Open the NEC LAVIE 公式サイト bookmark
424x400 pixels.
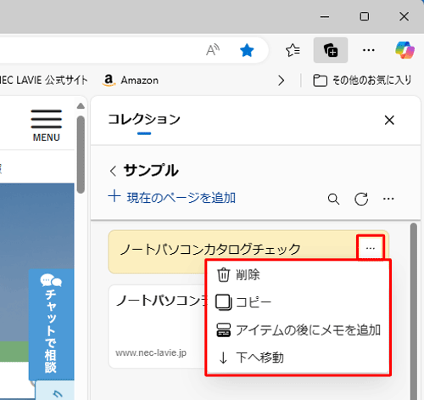43,81
